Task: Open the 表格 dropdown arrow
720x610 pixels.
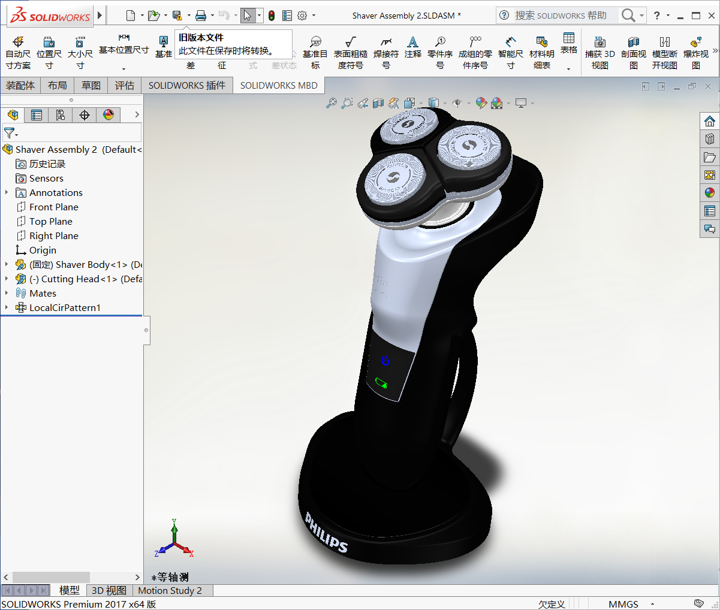Action: 569,69
